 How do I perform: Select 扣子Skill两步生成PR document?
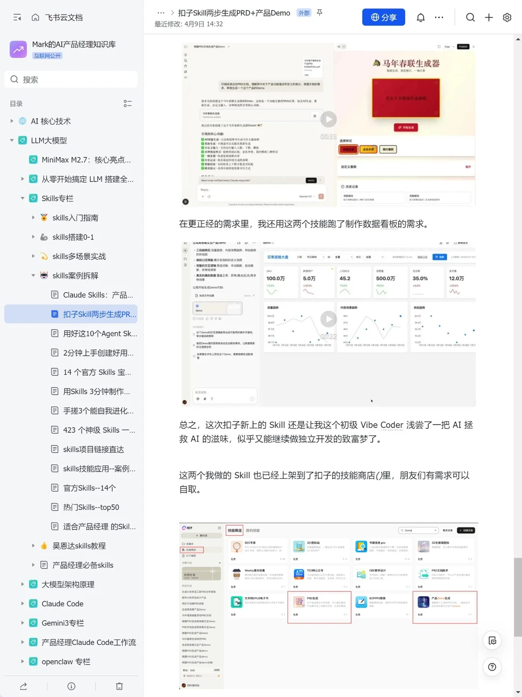point(71,314)
